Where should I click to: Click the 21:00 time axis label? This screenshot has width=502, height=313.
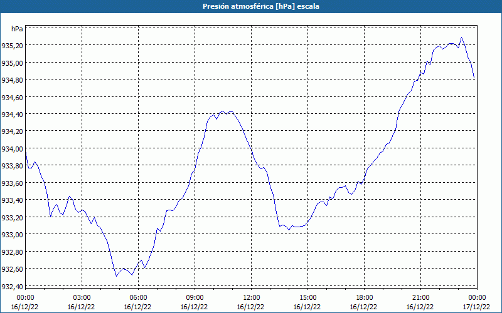click(x=420, y=298)
